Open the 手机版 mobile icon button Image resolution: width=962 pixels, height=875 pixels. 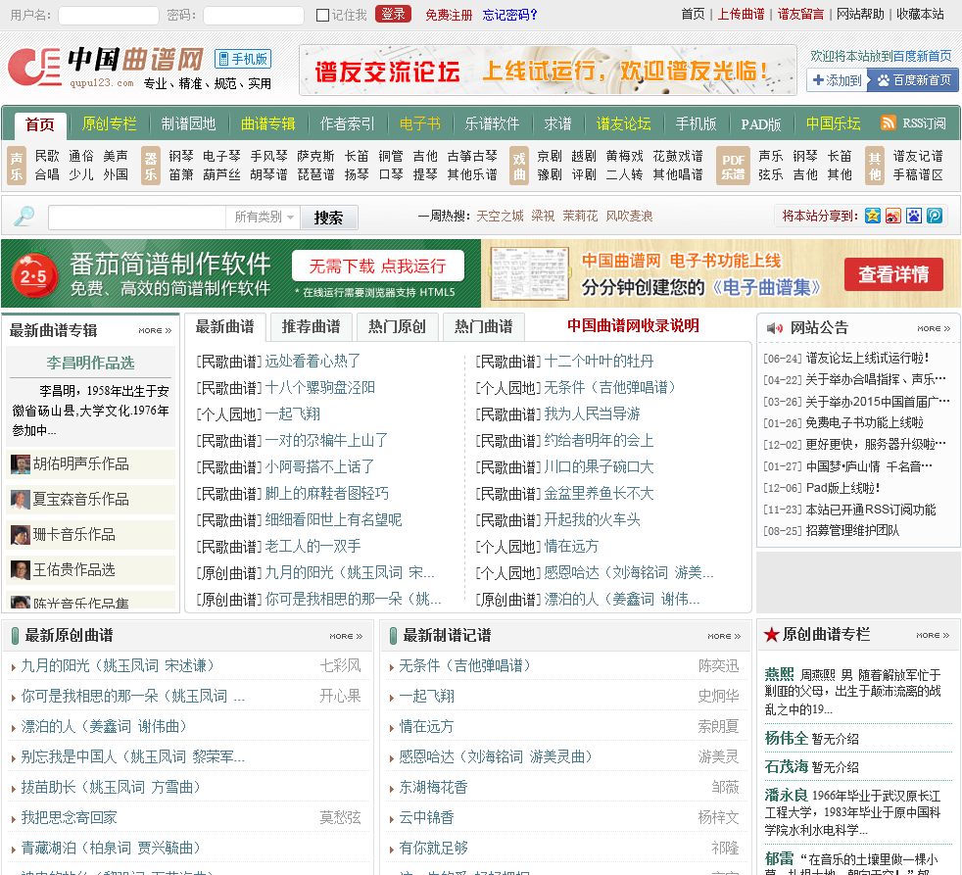243,59
